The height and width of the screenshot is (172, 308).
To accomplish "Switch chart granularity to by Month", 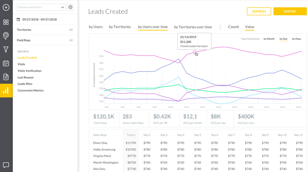I will (269, 39).
